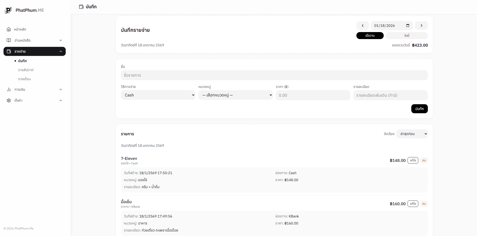Screen dimensions: 477x236
Task: Click แก้ไข edit button for 7-Eleven
Action: [x=413, y=160]
